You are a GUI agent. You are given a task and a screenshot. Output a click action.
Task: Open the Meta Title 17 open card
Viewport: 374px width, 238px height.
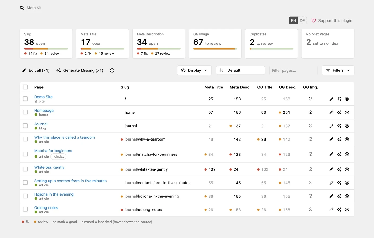coord(103,44)
